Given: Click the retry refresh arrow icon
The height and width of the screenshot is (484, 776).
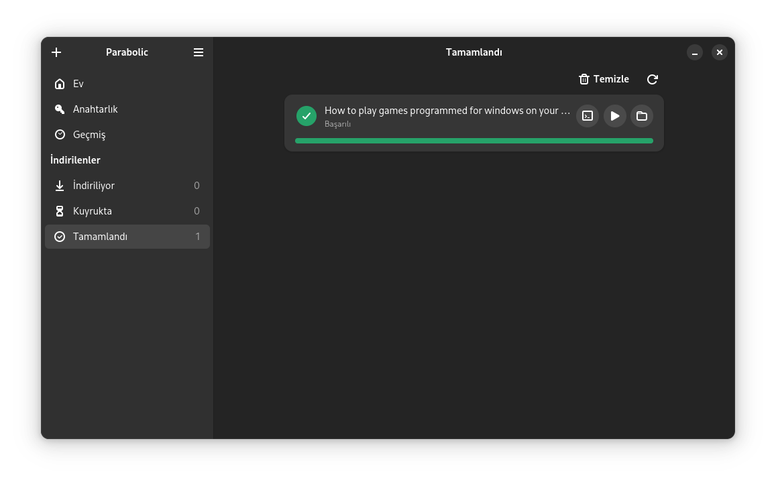Looking at the screenshot, I should pos(652,79).
